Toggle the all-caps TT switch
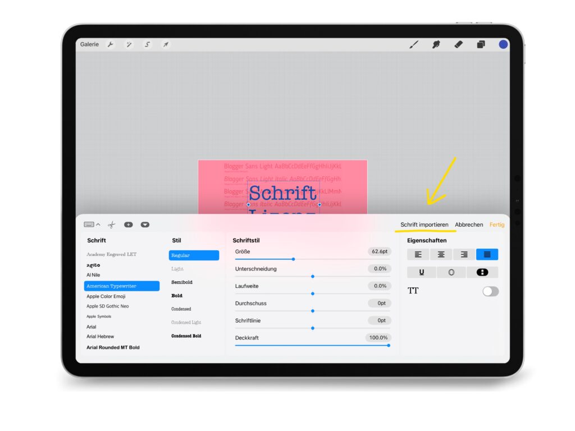The image size is (575, 431). [x=490, y=291]
